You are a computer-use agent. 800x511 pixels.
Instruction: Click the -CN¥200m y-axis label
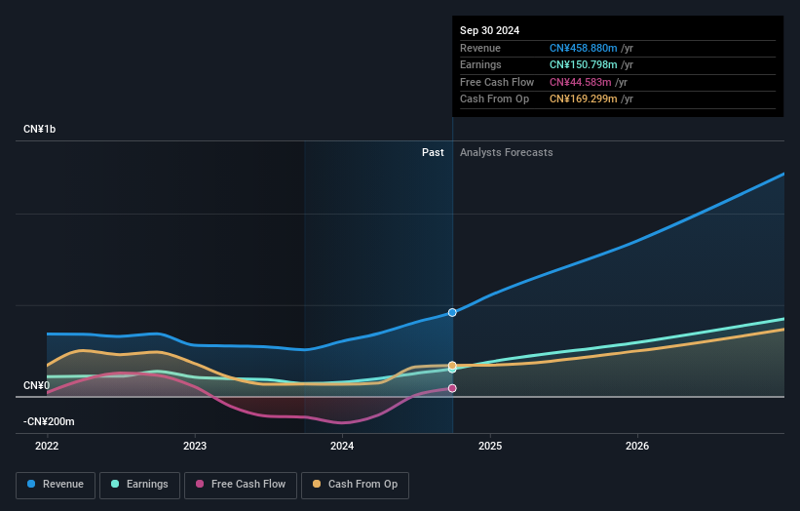point(49,421)
